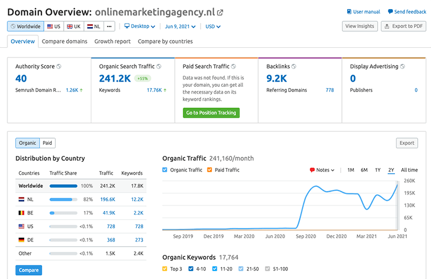Open the USD currency dropdown
Screen dimensions: 431x279
(213, 26)
